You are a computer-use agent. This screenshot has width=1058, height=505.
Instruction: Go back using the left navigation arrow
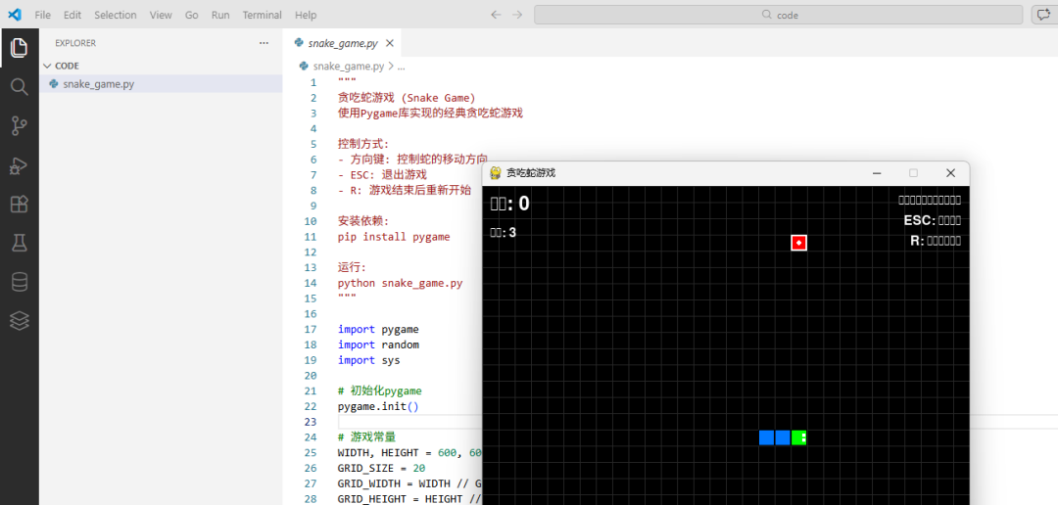click(x=496, y=15)
